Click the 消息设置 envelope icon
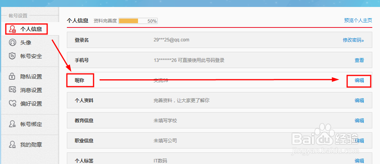Image resolution: width=380 pixels, height=164 pixels. pyautogui.click(x=12, y=90)
